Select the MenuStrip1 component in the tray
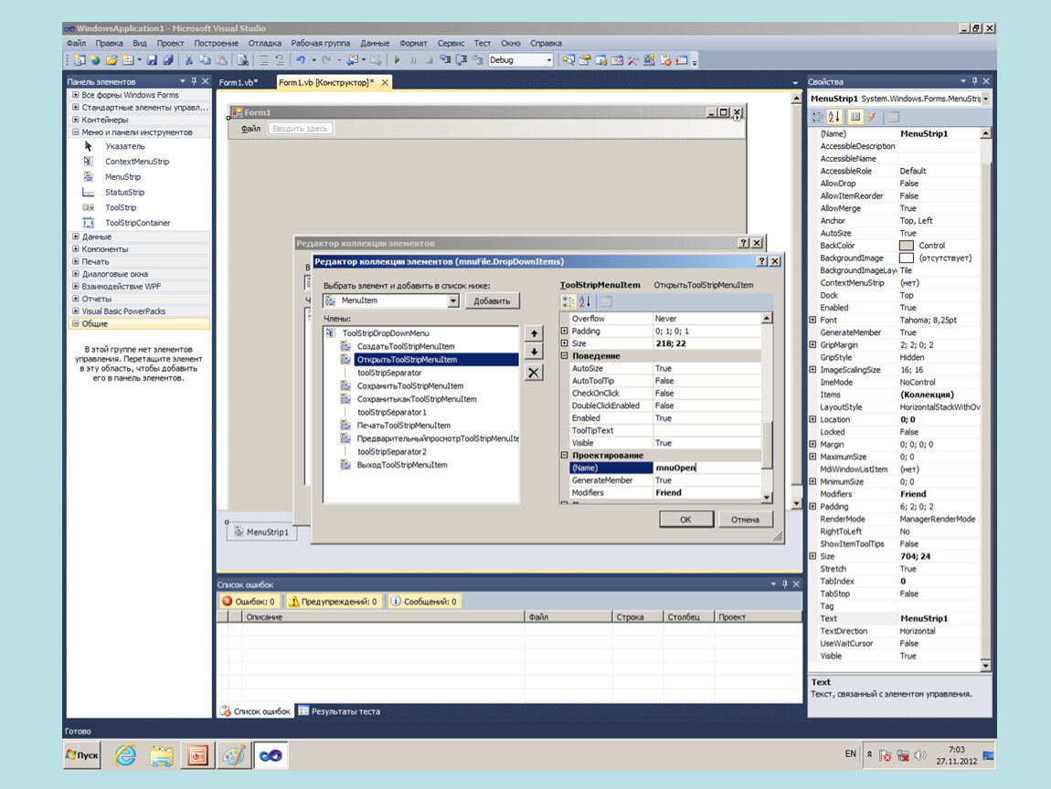Screen dimensions: 1051x789 (x=261, y=531)
